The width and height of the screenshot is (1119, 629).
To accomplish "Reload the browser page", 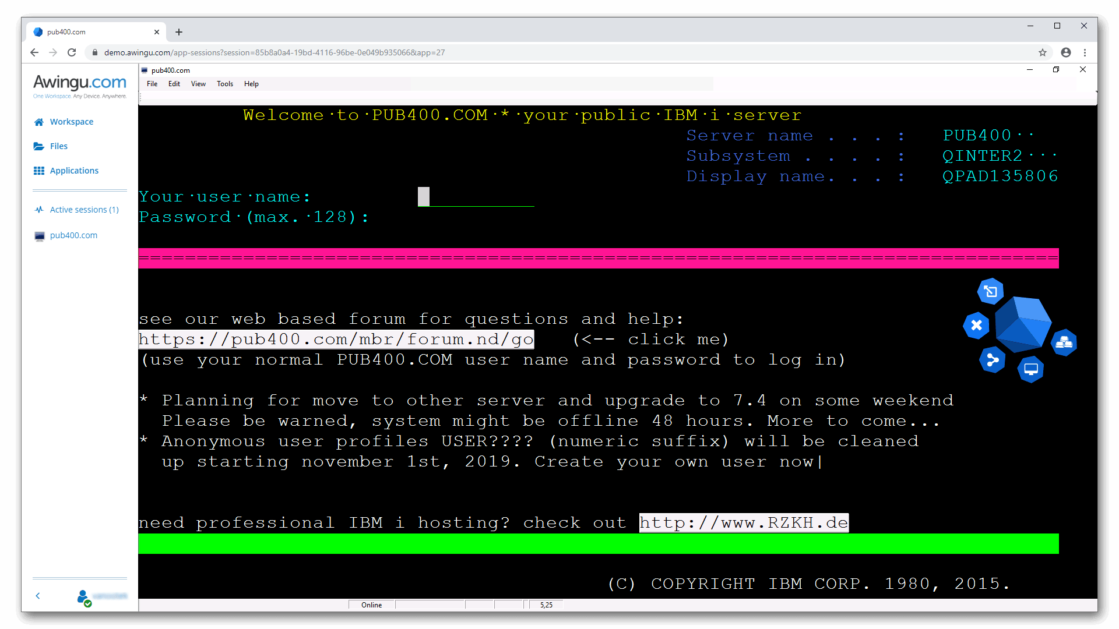I will pyautogui.click(x=72, y=52).
